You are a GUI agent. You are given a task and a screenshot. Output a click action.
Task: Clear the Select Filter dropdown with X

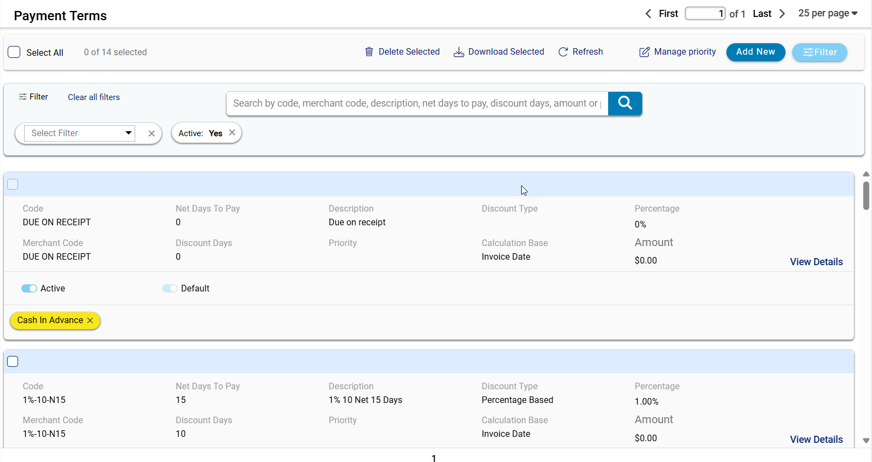152,133
